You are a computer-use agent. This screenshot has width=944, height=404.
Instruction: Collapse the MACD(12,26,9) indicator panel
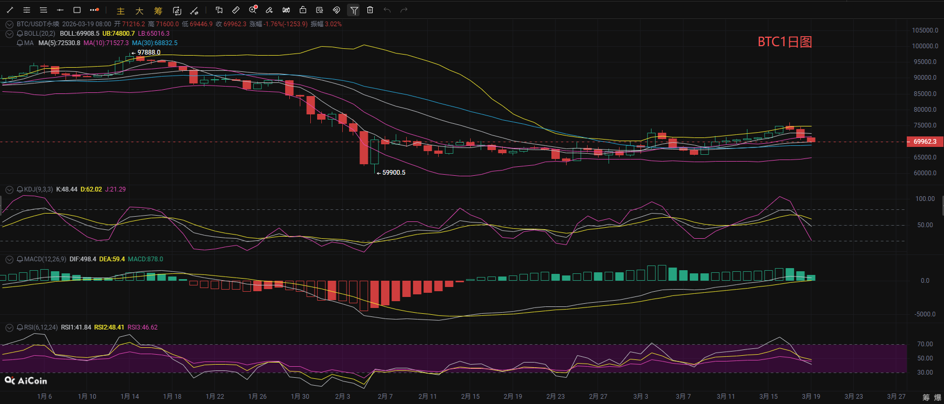click(9, 259)
